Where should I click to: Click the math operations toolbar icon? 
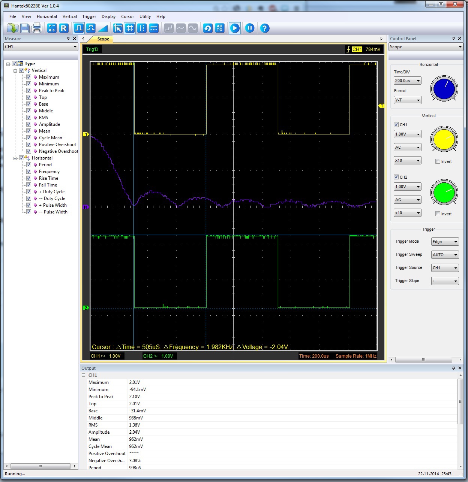[52, 28]
